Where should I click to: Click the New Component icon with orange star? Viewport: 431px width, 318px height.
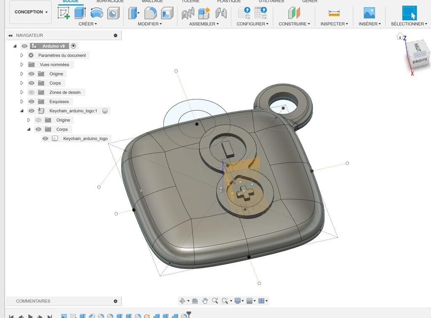tap(204, 13)
